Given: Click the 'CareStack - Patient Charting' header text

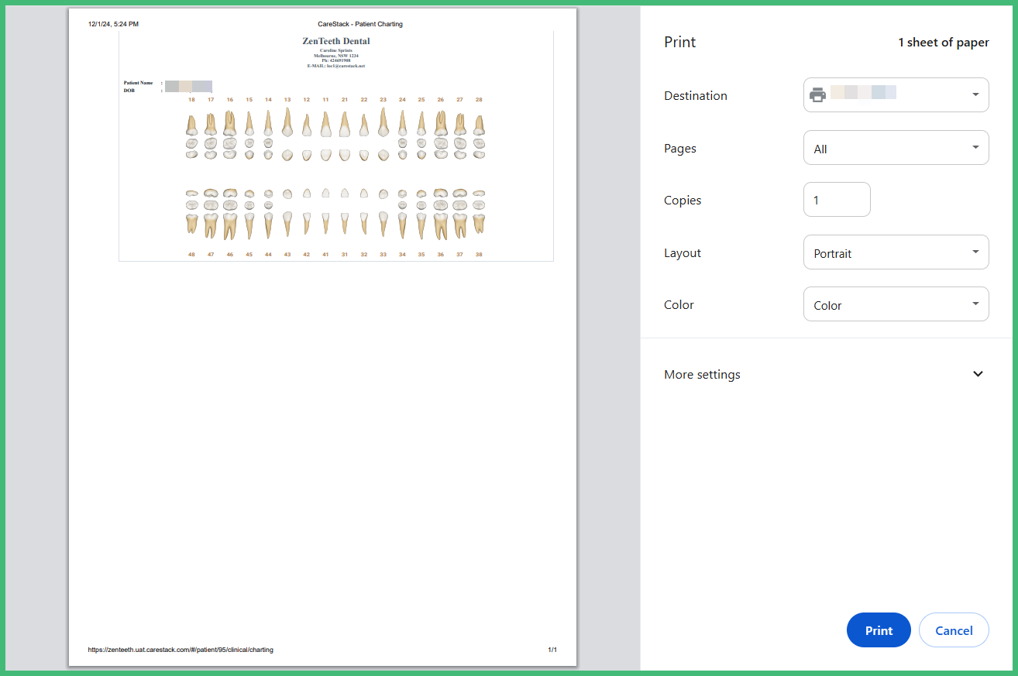Looking at the screenshot, I should [x=359, y=24].
